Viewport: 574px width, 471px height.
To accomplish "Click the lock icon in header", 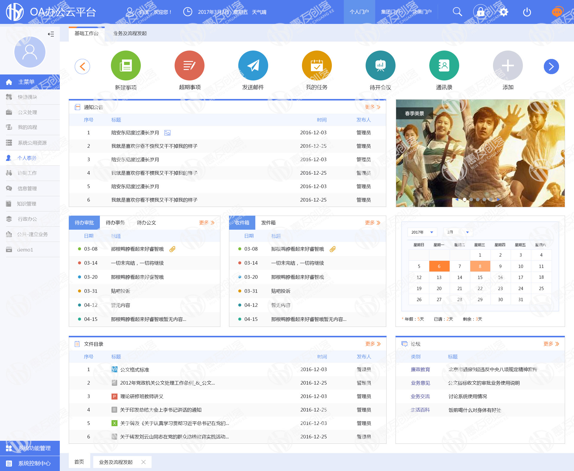I will click(x=480, y=12).
